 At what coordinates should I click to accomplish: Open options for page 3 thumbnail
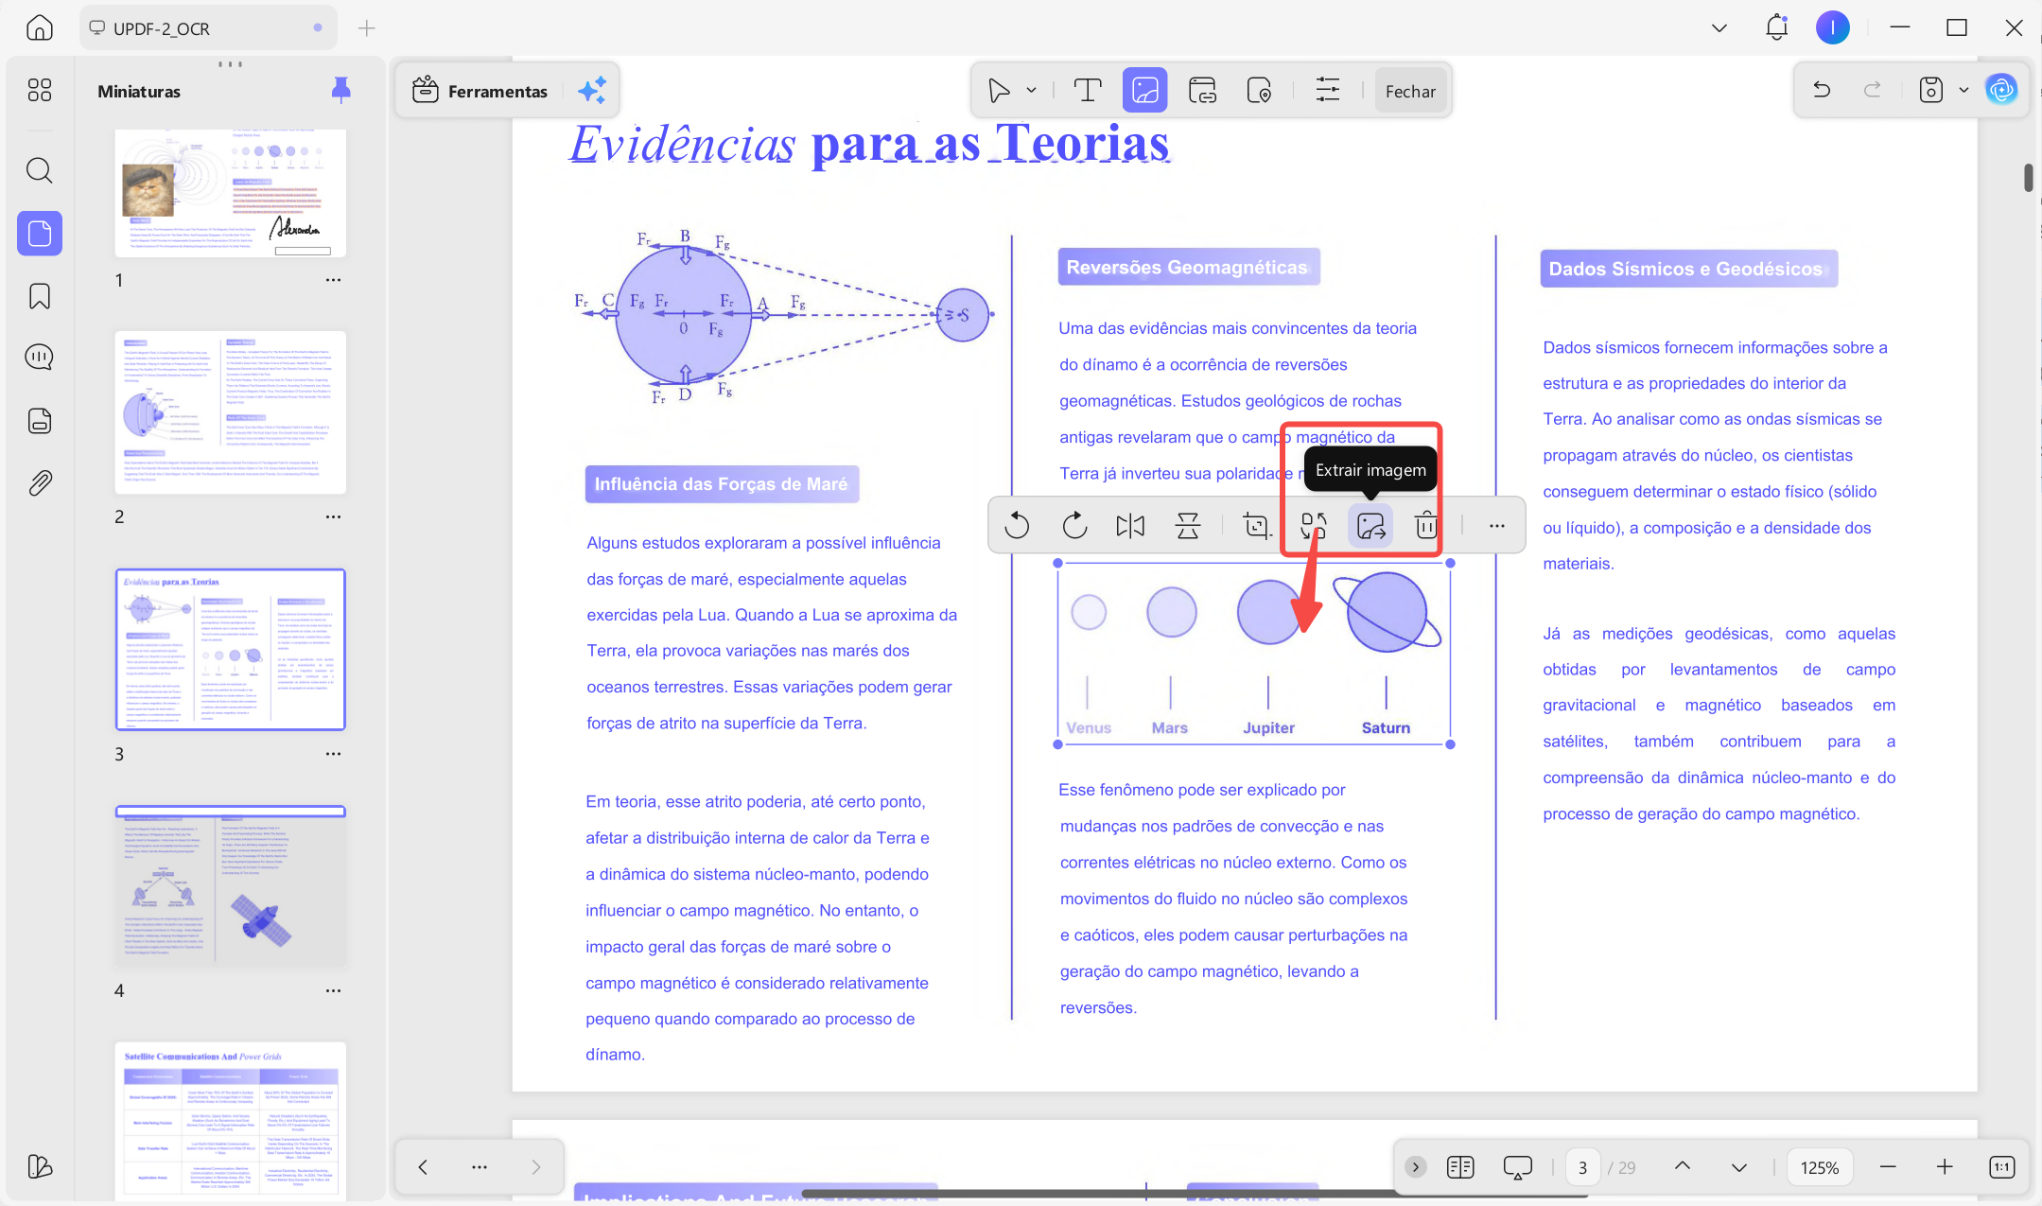tap(333, 754)
